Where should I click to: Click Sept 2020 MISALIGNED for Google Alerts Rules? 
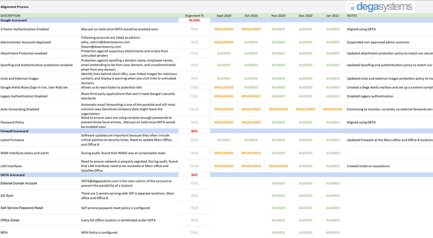(224, 87)
